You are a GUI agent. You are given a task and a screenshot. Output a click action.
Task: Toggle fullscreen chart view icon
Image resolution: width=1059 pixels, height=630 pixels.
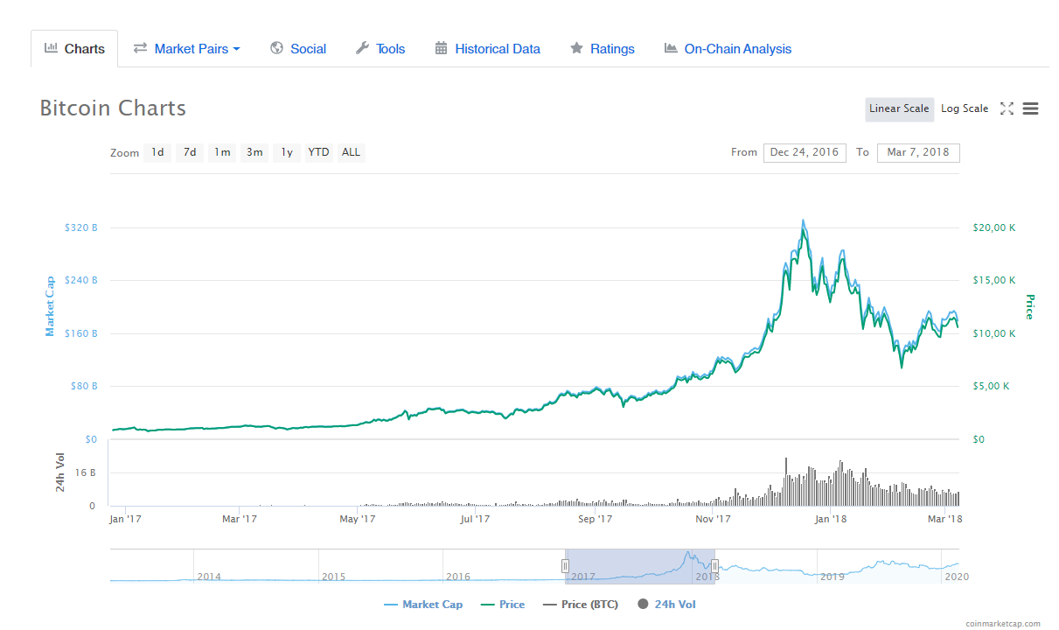[x=1007, y=108]
